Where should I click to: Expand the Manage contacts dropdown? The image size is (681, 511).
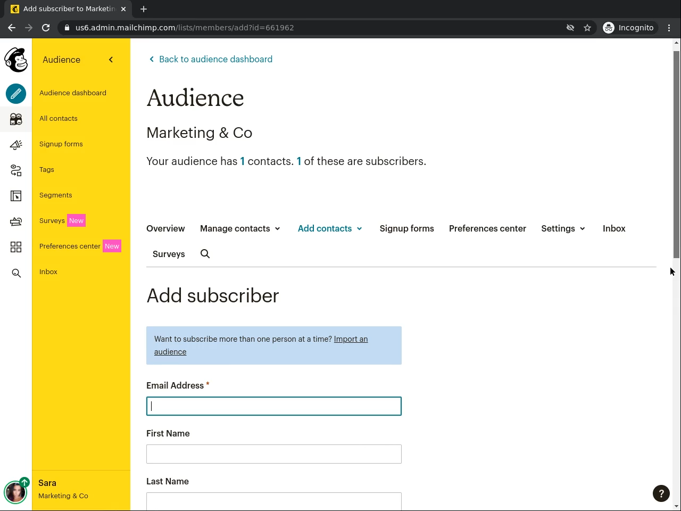[x=240, y=228]
